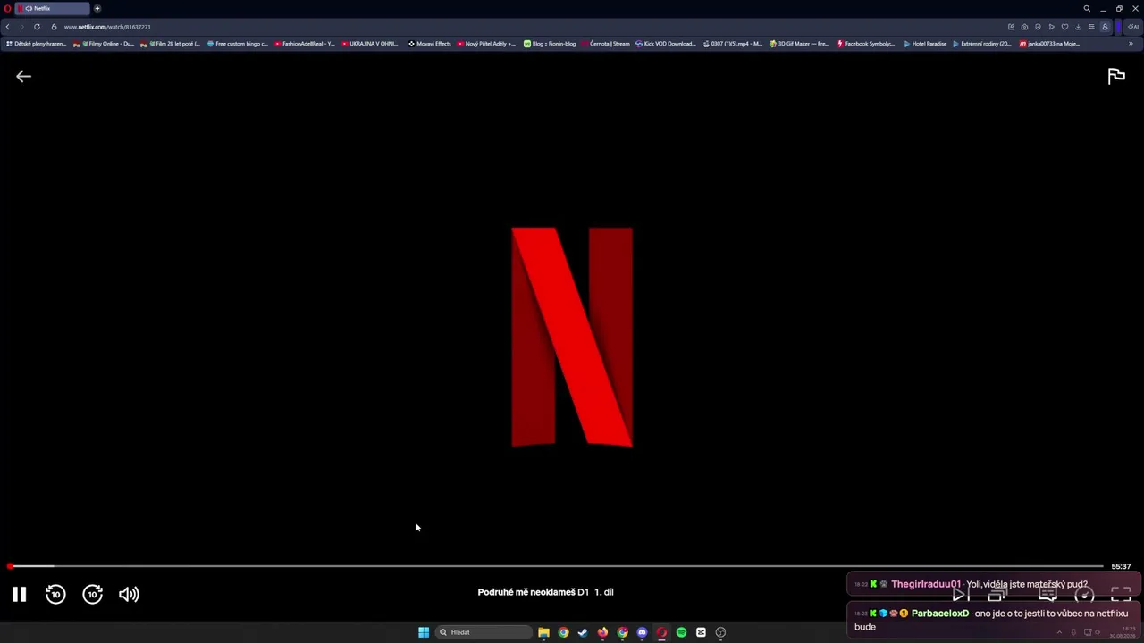The image size is (1144, 643).
Task: Go back using Netflix player arrow
Action: (x=23, y=77)
